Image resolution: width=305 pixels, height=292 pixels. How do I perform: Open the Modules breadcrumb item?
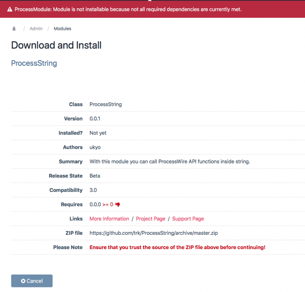(x=62, y=29)
